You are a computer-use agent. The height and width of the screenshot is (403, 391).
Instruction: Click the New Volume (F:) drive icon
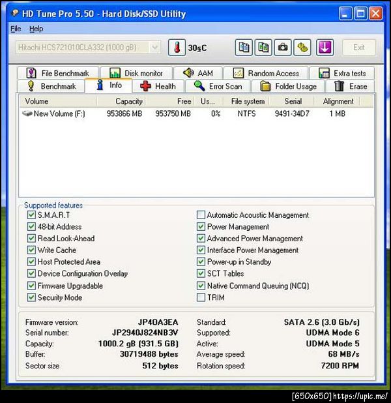pos(27,113)
